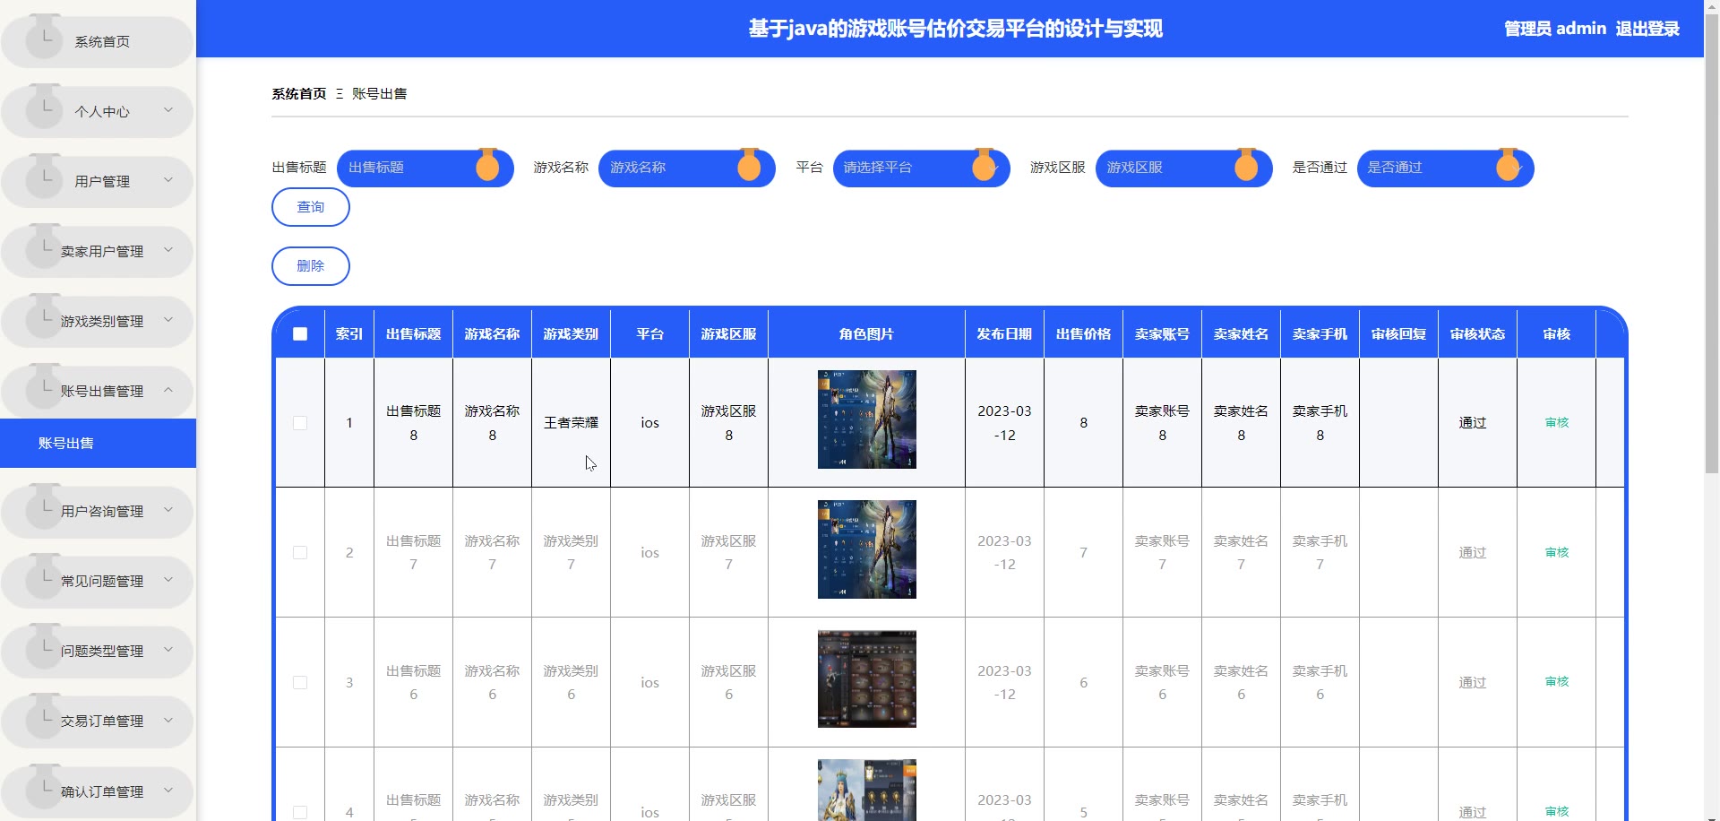Expand 问题类型管理 using its chevron

pyautogui.click(x=168, y=650)
